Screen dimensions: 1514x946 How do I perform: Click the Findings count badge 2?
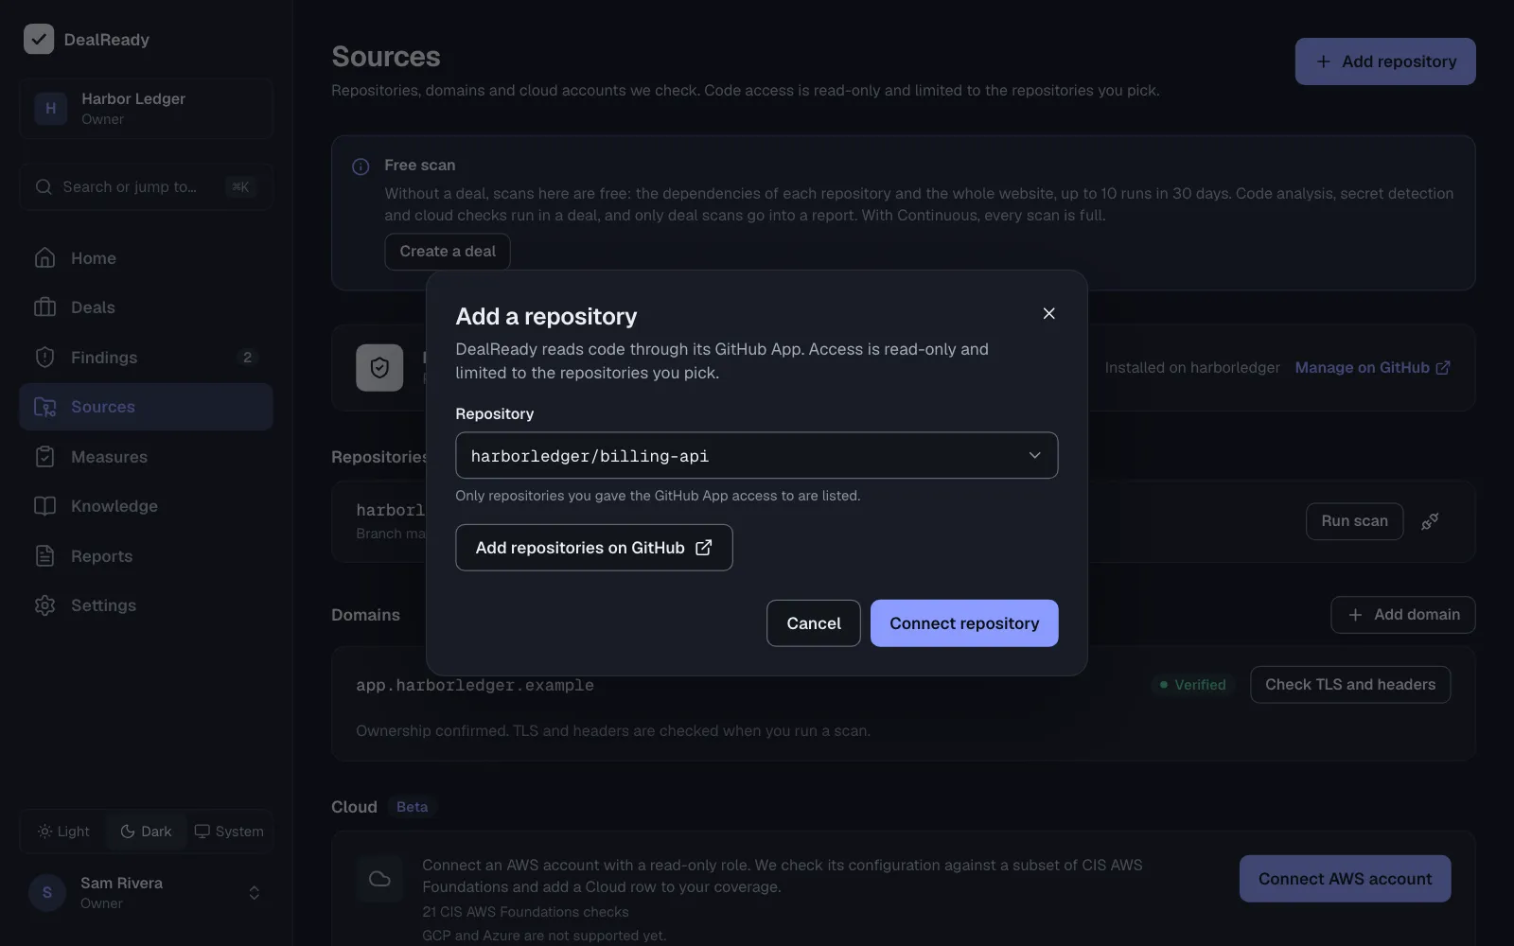247,358
